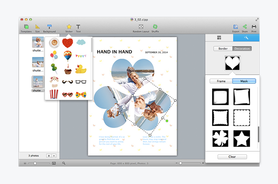Select the SEPTEMBER 30, 2014 date text
Screen dimensions: 278x184
point(157,52)
